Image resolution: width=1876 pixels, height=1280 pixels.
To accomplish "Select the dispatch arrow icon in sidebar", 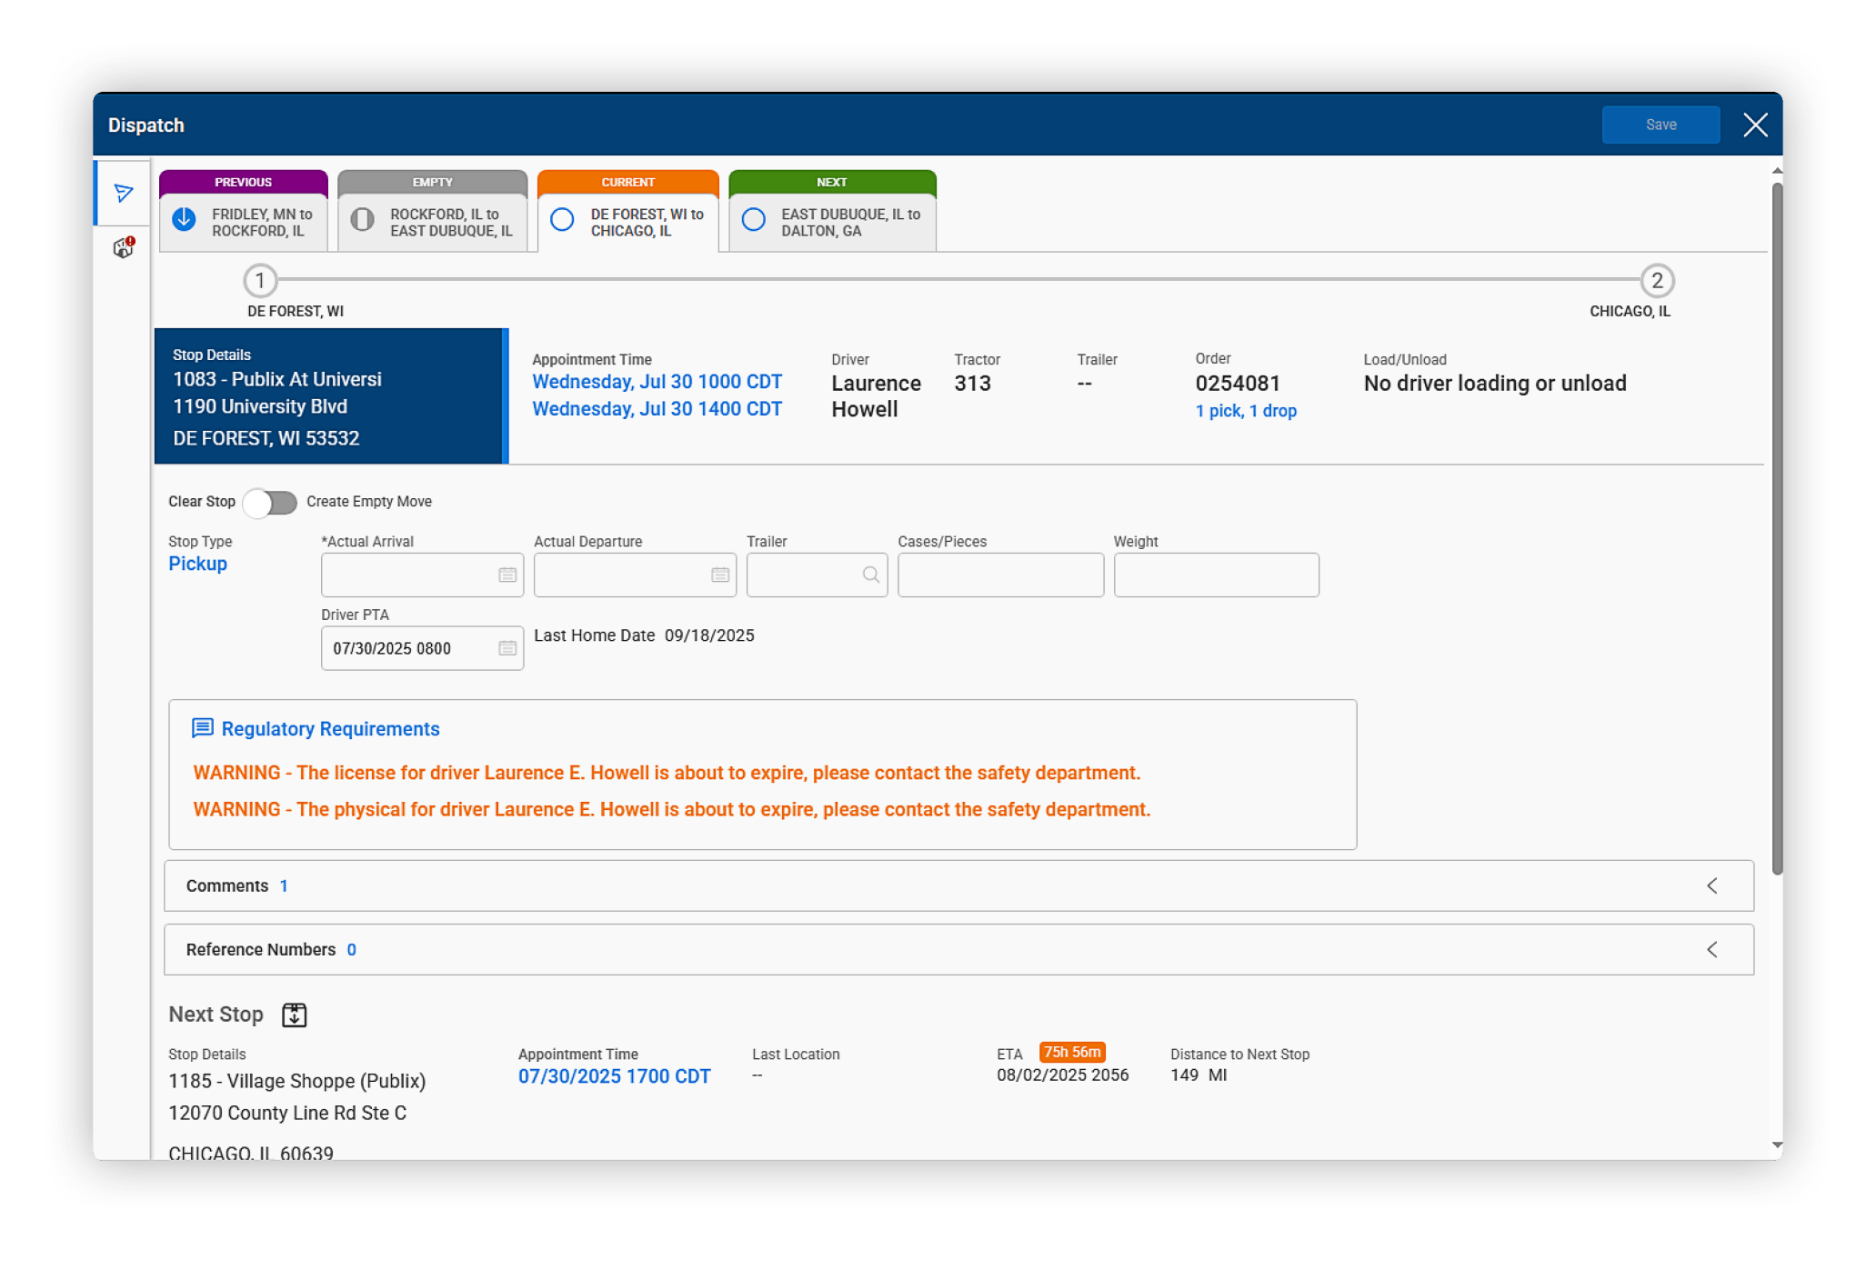I will tap(123, 193).
